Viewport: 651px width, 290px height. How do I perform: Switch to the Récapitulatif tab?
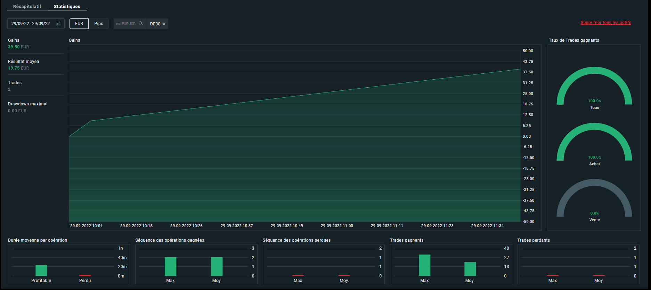point(27,6)
